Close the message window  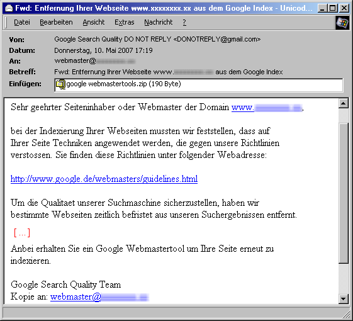point(344,8)
